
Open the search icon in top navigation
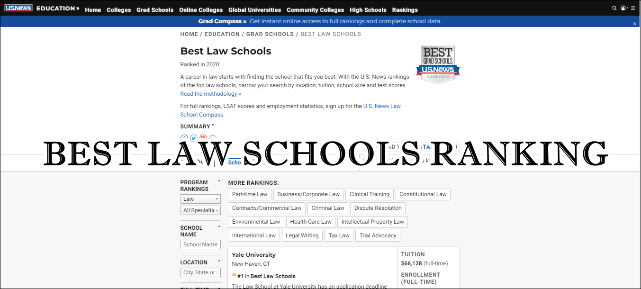(x=614, y=8)
